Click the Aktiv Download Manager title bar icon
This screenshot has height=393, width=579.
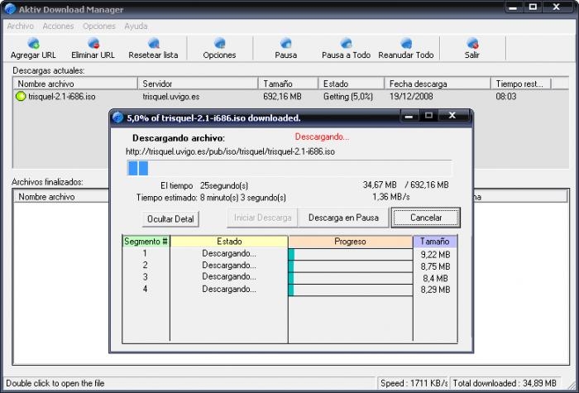[x=10, y=8]
